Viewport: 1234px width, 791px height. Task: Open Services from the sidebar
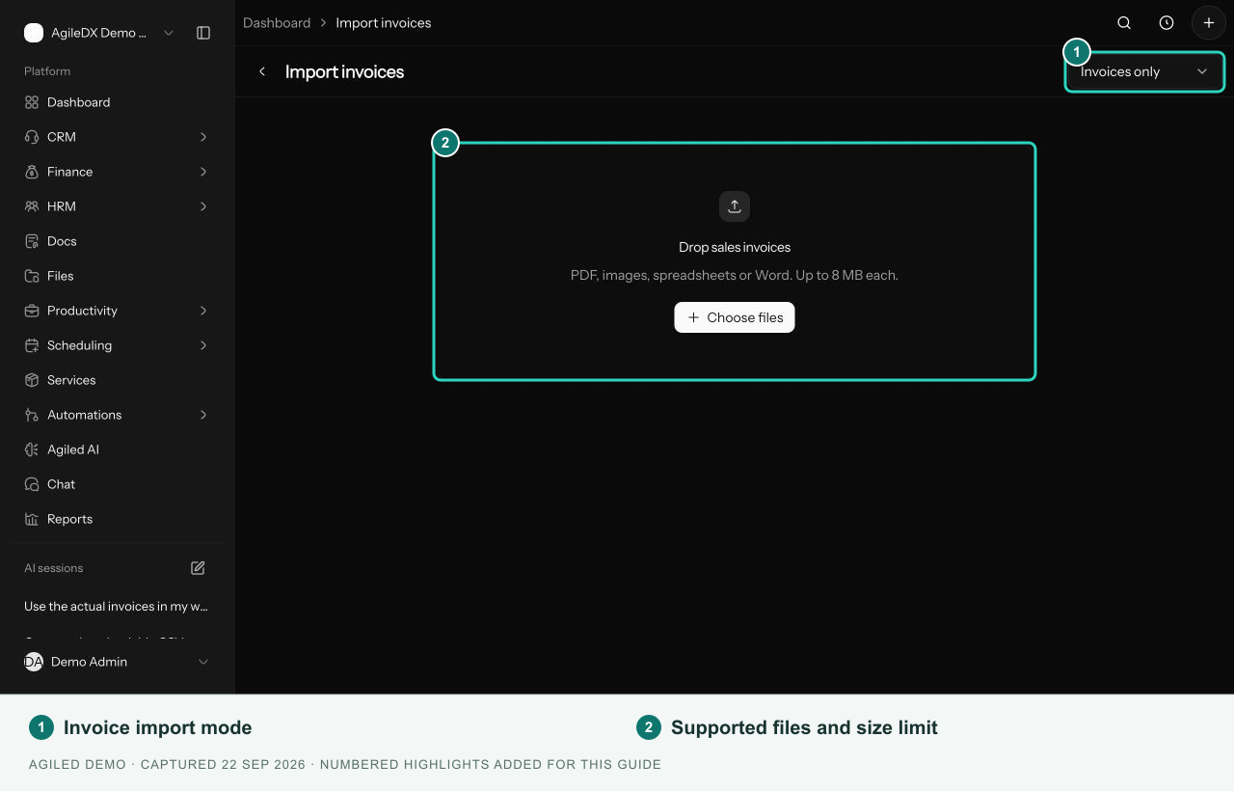[x=117, y=380]
